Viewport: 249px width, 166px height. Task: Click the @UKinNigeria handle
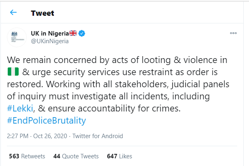tap(49, 40)
